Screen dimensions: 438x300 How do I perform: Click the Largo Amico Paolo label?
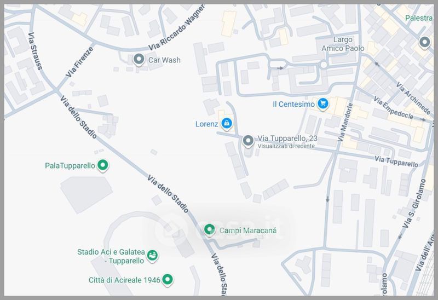343,44
